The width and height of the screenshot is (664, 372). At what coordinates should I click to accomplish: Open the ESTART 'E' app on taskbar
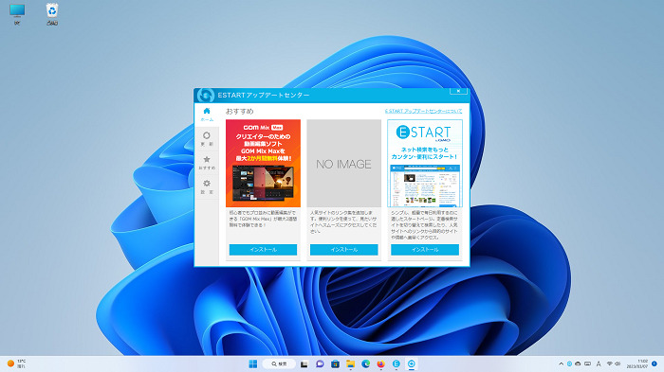[396, 364]
